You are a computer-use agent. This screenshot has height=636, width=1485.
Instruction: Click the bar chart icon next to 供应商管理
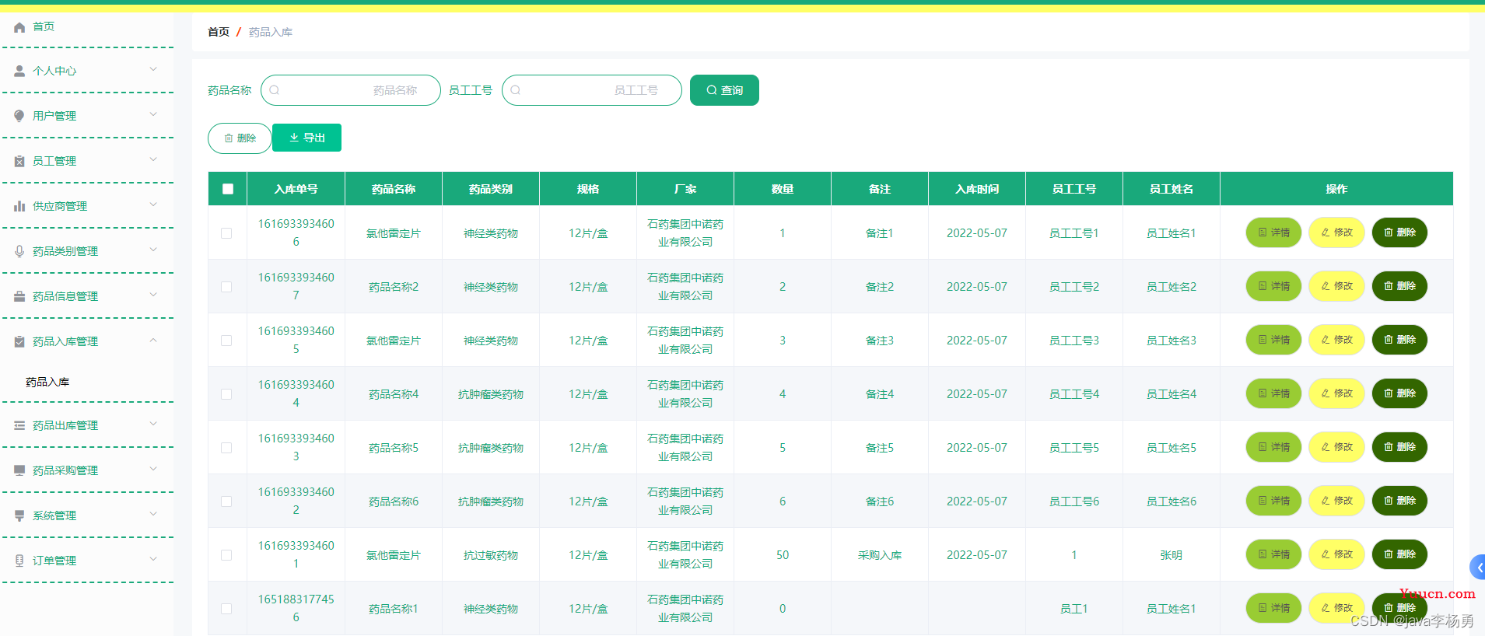point(19,206)
